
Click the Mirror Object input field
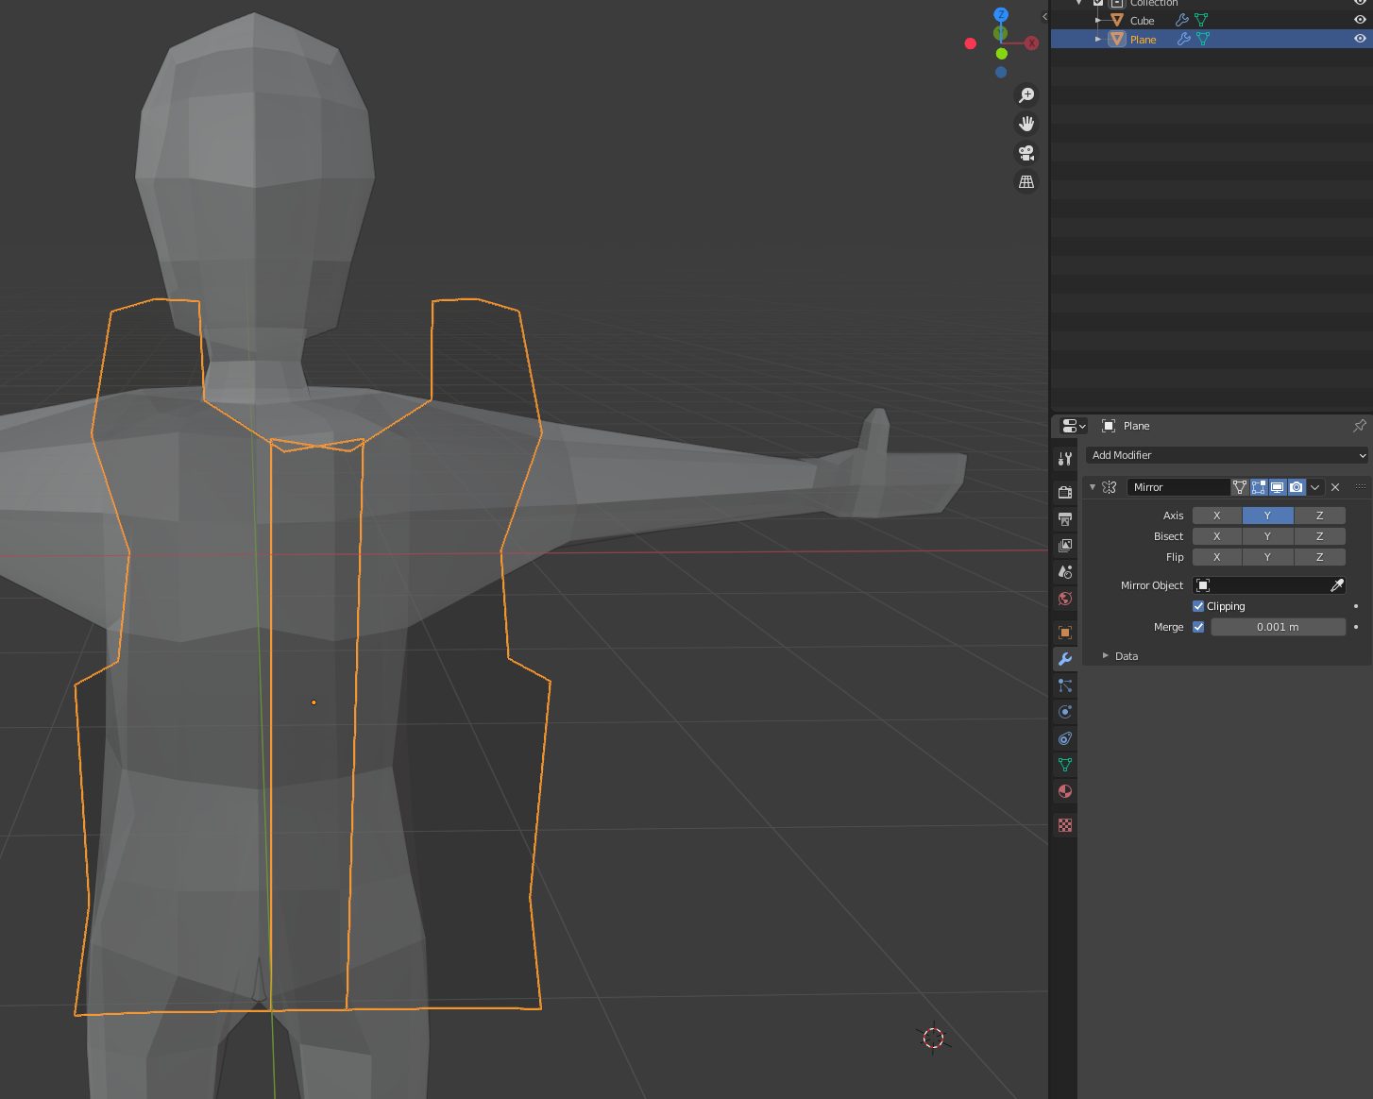point(1269,585)
